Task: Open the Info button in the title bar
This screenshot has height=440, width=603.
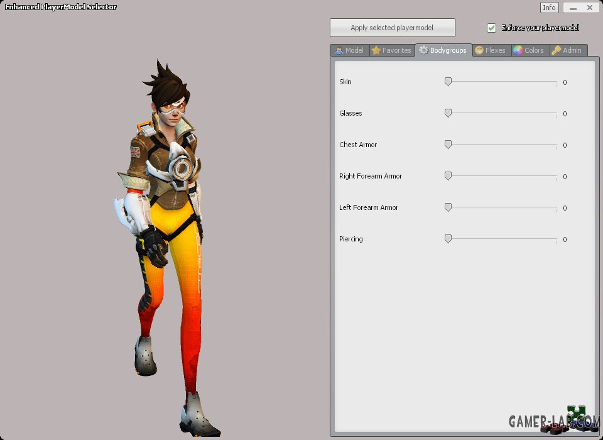Action: 549,8
